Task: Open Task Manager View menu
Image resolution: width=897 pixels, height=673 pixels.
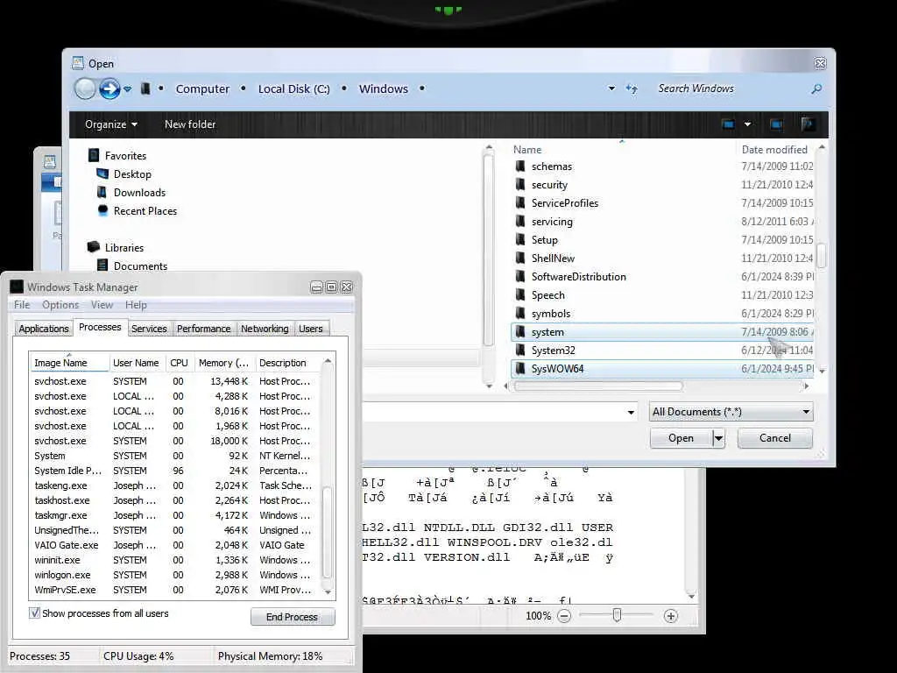Action: click(x=102, y=305)
